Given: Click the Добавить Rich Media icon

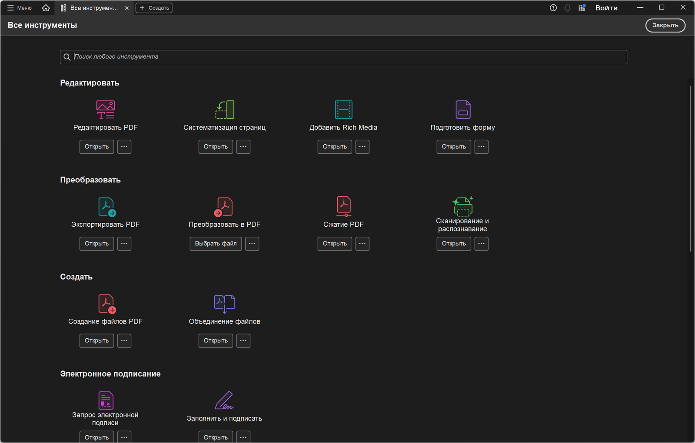Looking at the screenshot, I should pyautogui.click(x=343, y=109).
